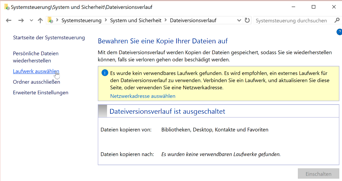Click into the Systemsteuerung durchsuchen search field
342x181 pixels.
click(x=292, y=20)
